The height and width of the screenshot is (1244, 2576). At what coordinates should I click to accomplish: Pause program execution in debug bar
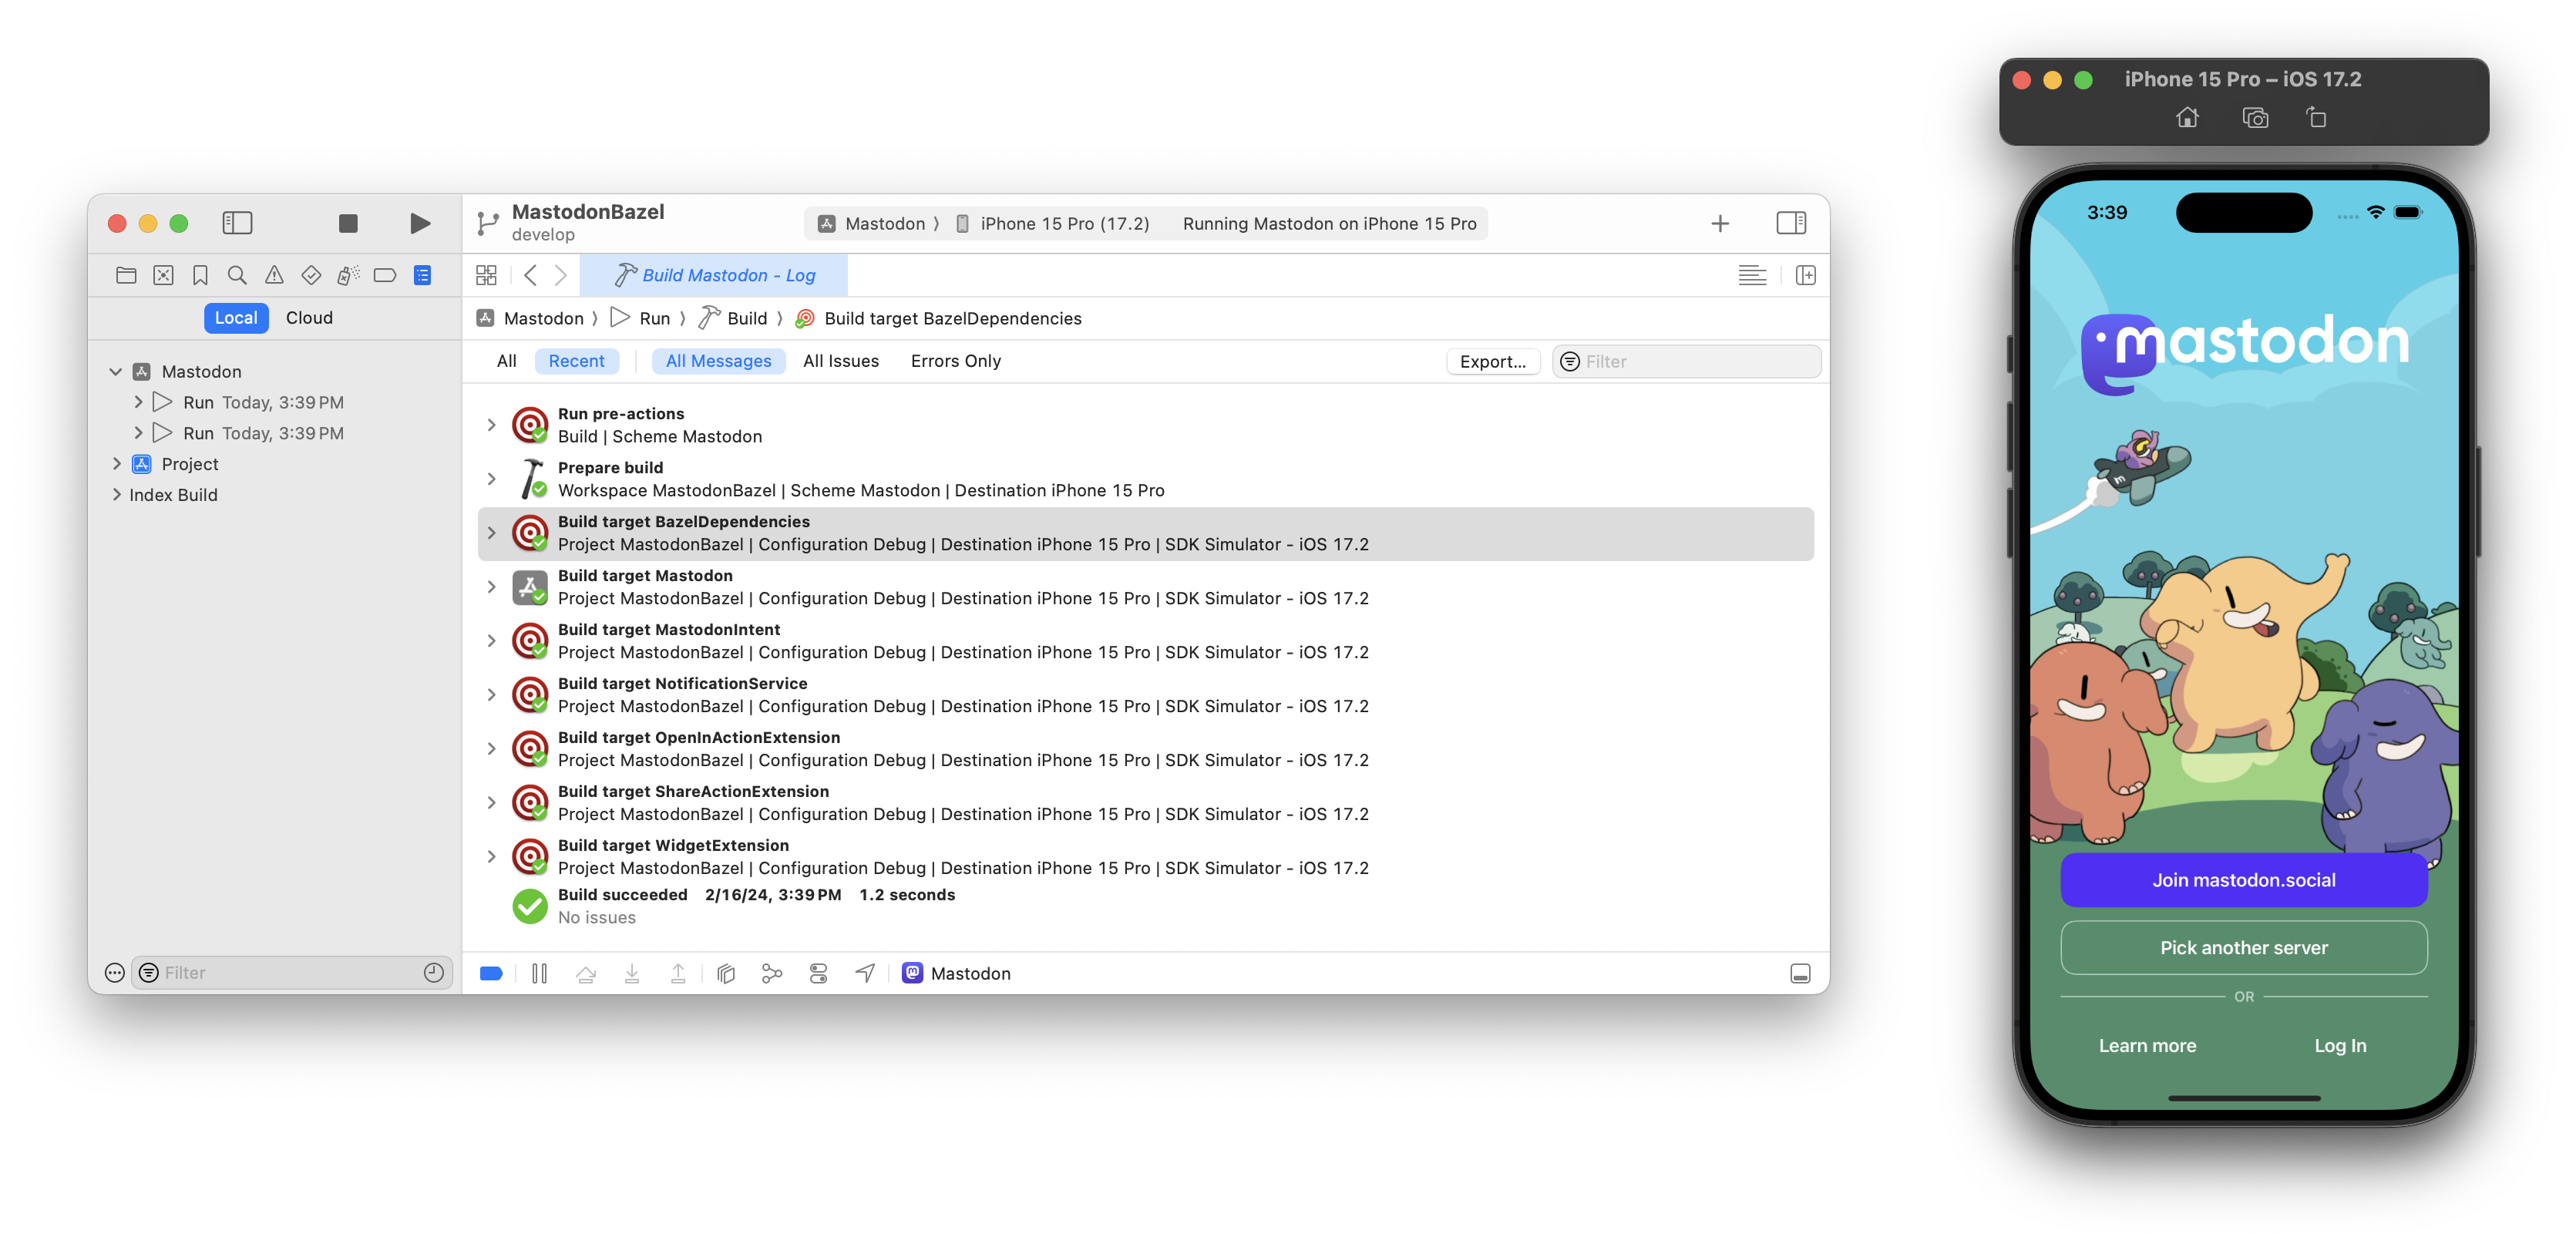pyautogui.click(x=539, y=973)
